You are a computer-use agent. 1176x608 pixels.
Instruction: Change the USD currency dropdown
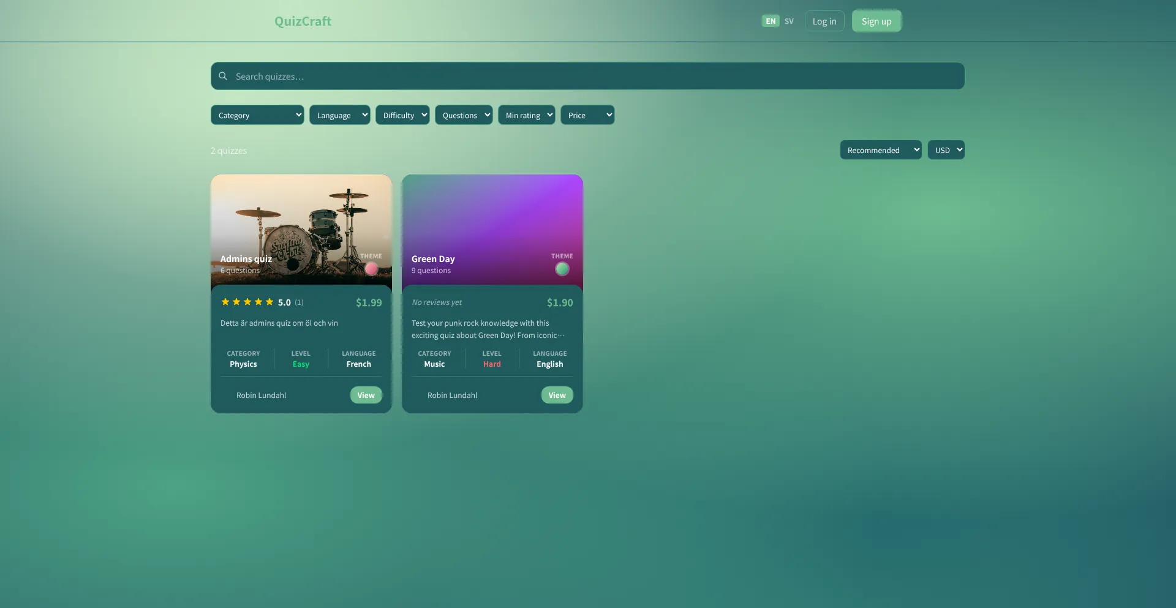pyautogui.click(x=946, y=150)
